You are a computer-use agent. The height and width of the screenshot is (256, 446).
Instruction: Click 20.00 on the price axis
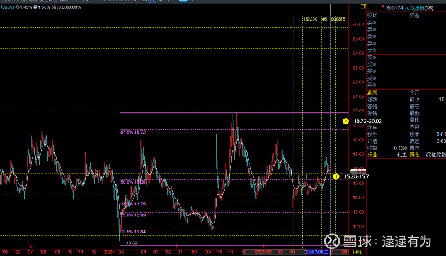[x=358, y=111]
